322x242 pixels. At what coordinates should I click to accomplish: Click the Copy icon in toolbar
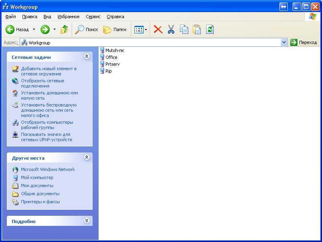pos(184,29)
